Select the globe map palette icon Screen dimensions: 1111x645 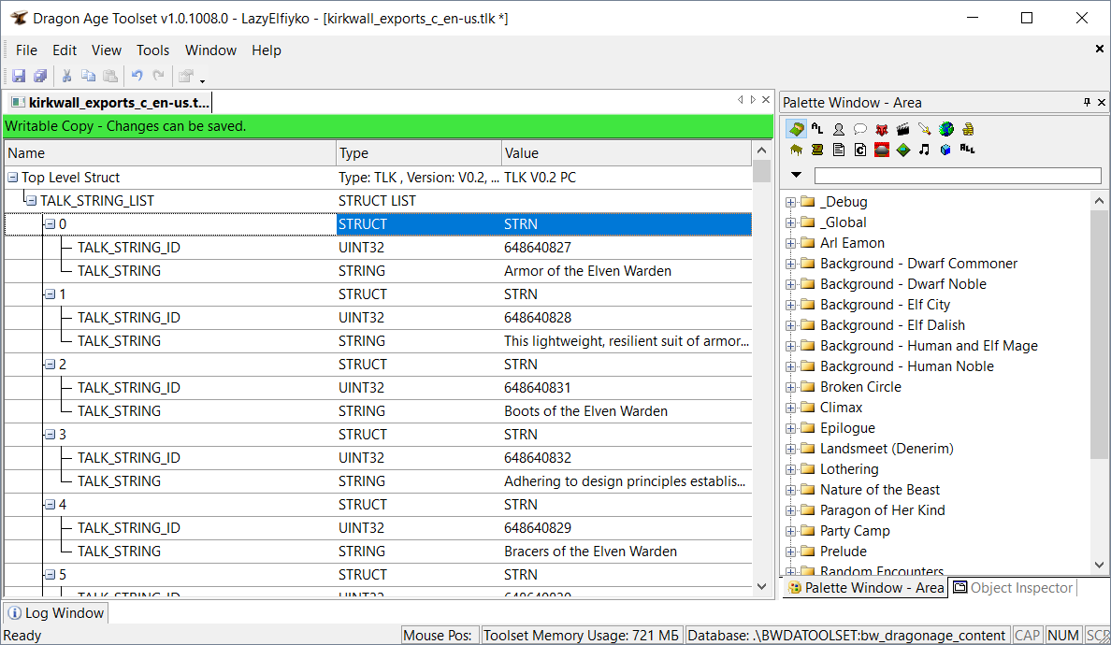point(946,129)
